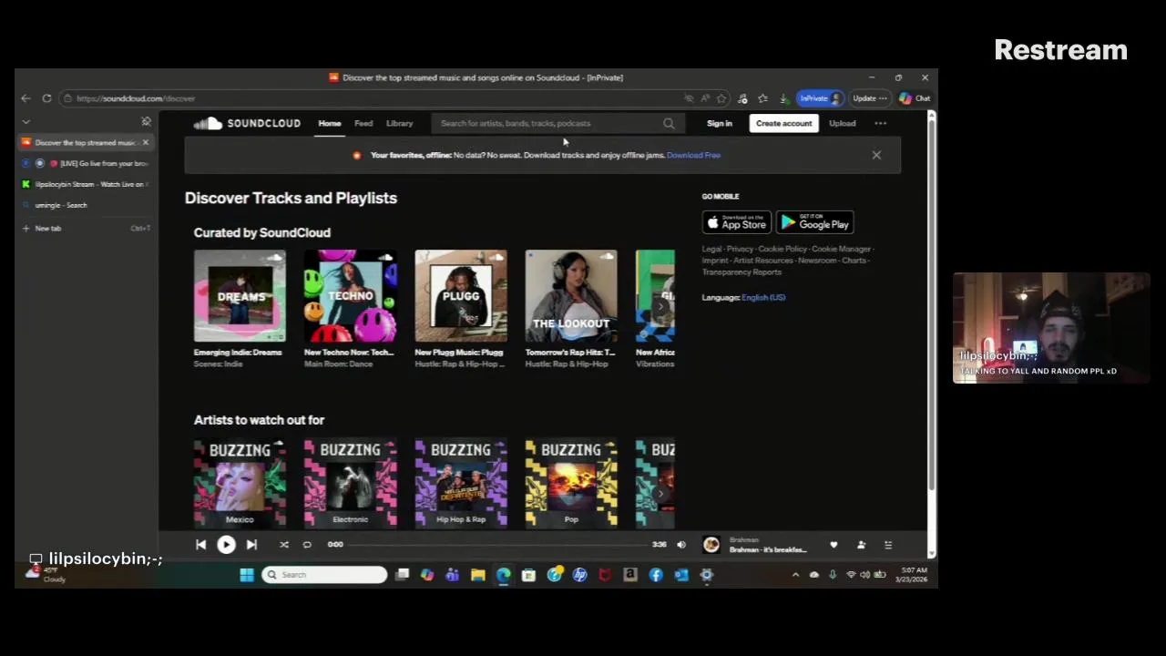Follow the artist from player bar
Viewport: 1166px width, 656px height.
pyautogui.click(x=861, y=545)
